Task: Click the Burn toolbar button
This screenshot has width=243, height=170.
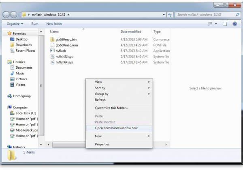Action: [x=35, y=24]
